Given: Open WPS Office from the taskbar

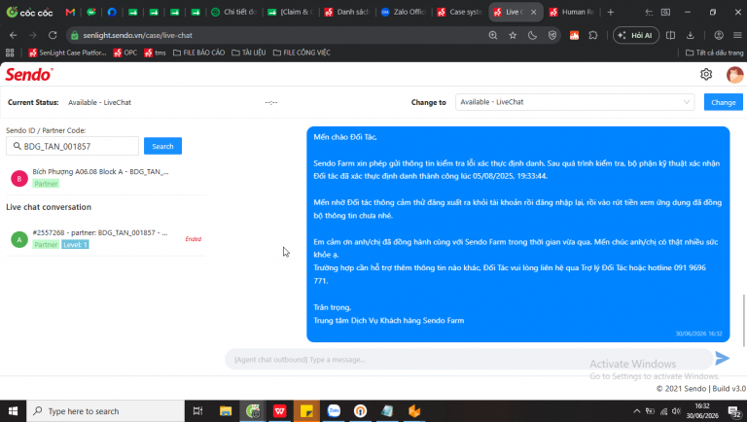Looking at the screenshot, I should pyautogui.click(x=280, y=411).
